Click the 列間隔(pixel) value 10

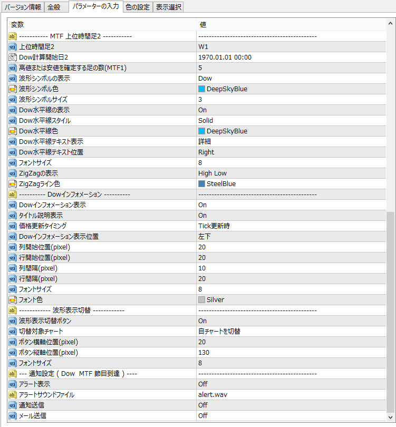coord(202,268)
